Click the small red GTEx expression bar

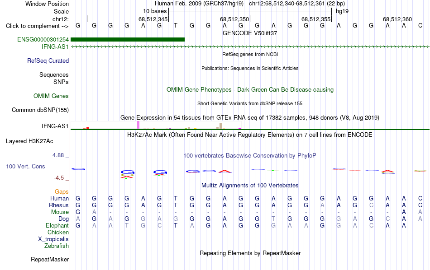tap(87, 128)
